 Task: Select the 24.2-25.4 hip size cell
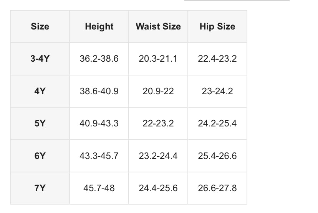tap(217, 124)
